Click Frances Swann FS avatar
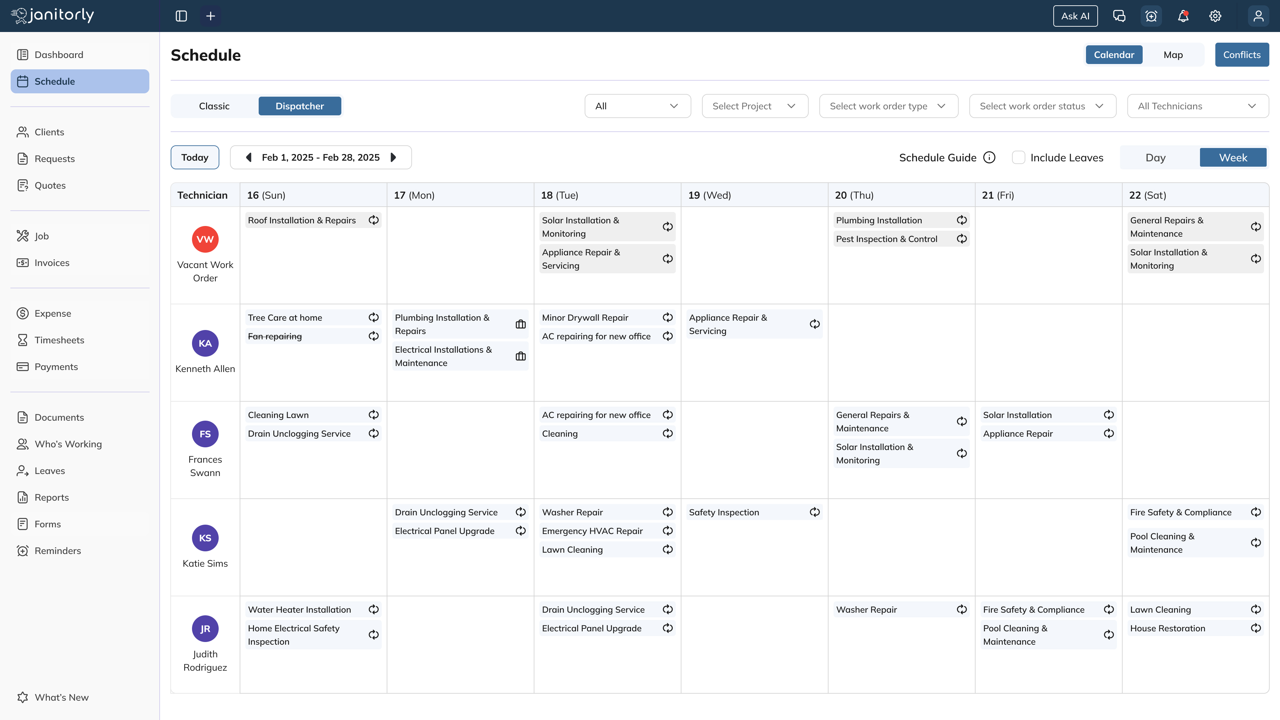1280x720 pixels. (205, 434)
